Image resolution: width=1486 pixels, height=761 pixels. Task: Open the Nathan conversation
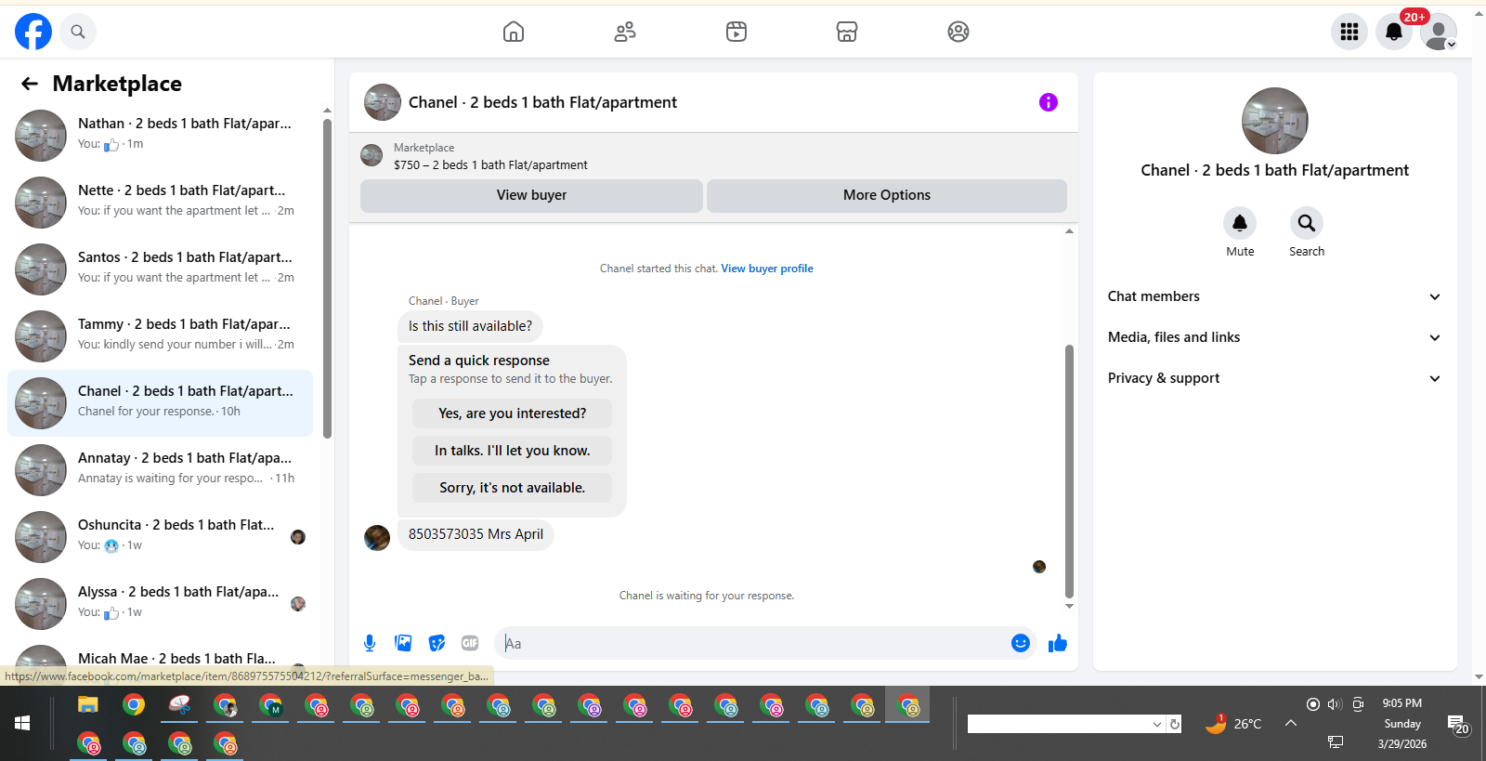point(160,136)
